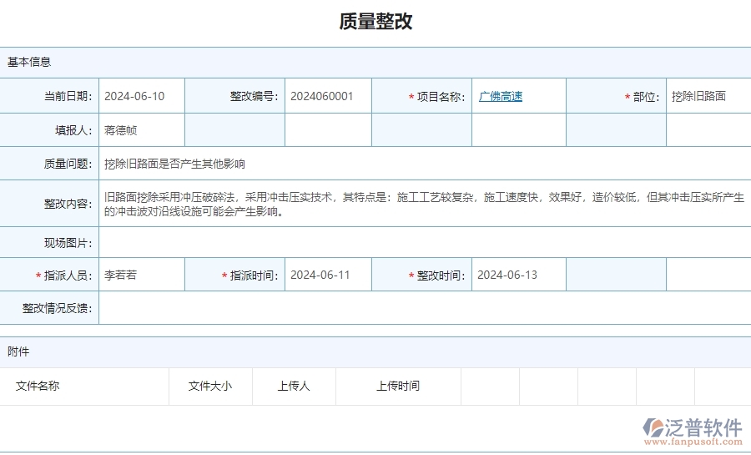The height and width of the screenshot is (455, 751).
Task: Click the 附件 section header
Action: (18, 351)
